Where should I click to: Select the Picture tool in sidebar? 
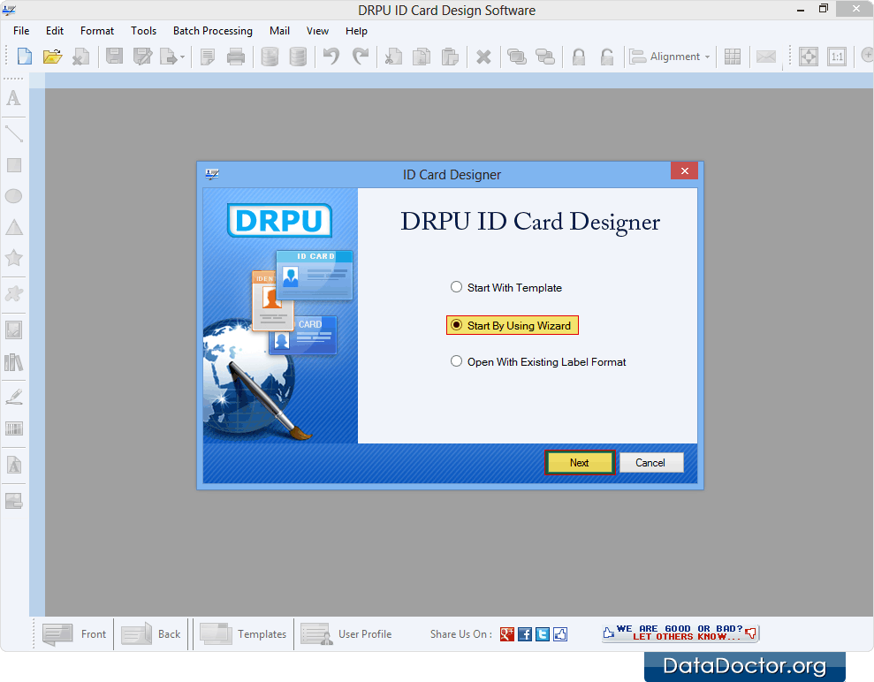pyautogui.click(x=14, y=330)
